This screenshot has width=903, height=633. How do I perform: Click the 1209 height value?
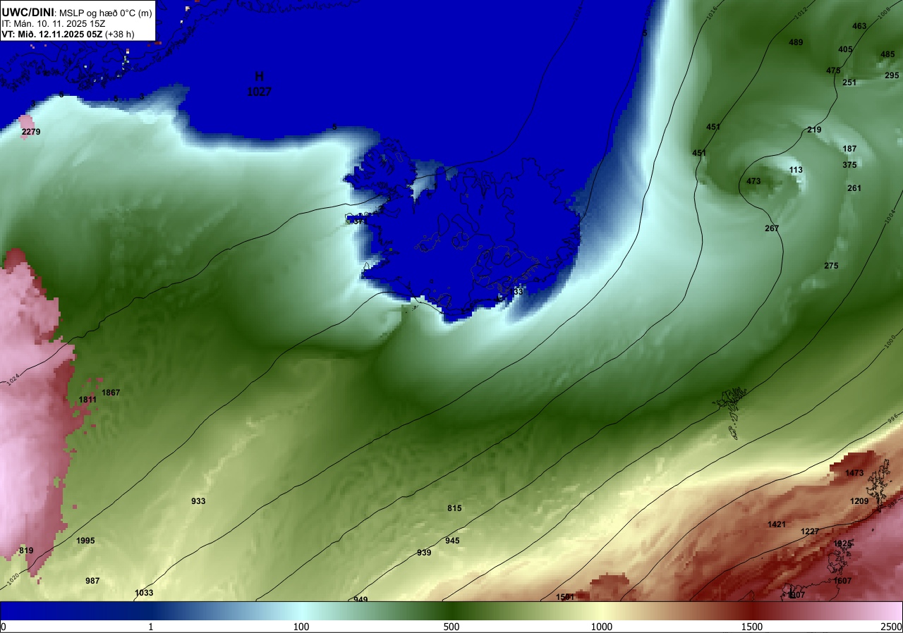point(859,501)
